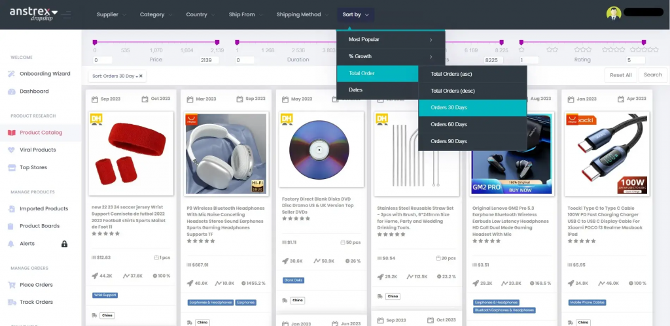Click the Reset All button
This screenshot has height=326, width=670.
pos(620,75)
